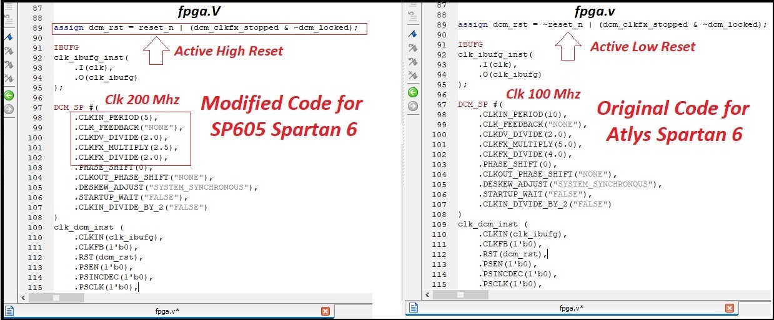774x320 pixels.
Task: Click 'assign dcm_rst = ~reset_n' line in right editor
Action: [x=612, y=25]
